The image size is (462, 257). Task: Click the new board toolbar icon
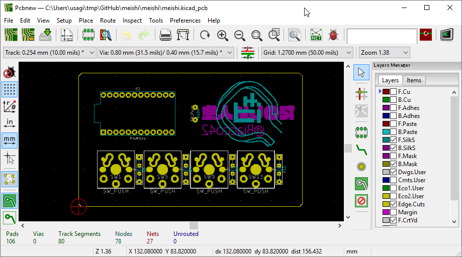pos(11,35)
